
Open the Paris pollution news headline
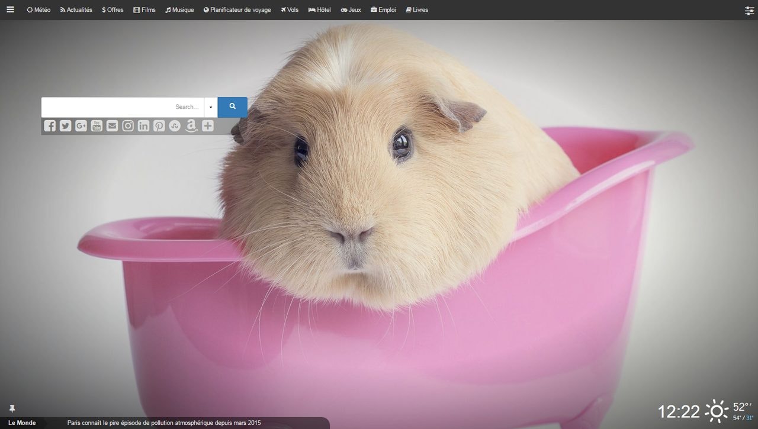tap(164, 422)
